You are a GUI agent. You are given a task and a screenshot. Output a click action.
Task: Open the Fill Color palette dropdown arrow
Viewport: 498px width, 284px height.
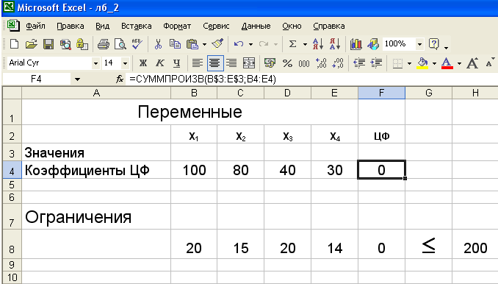click(434, 63)
